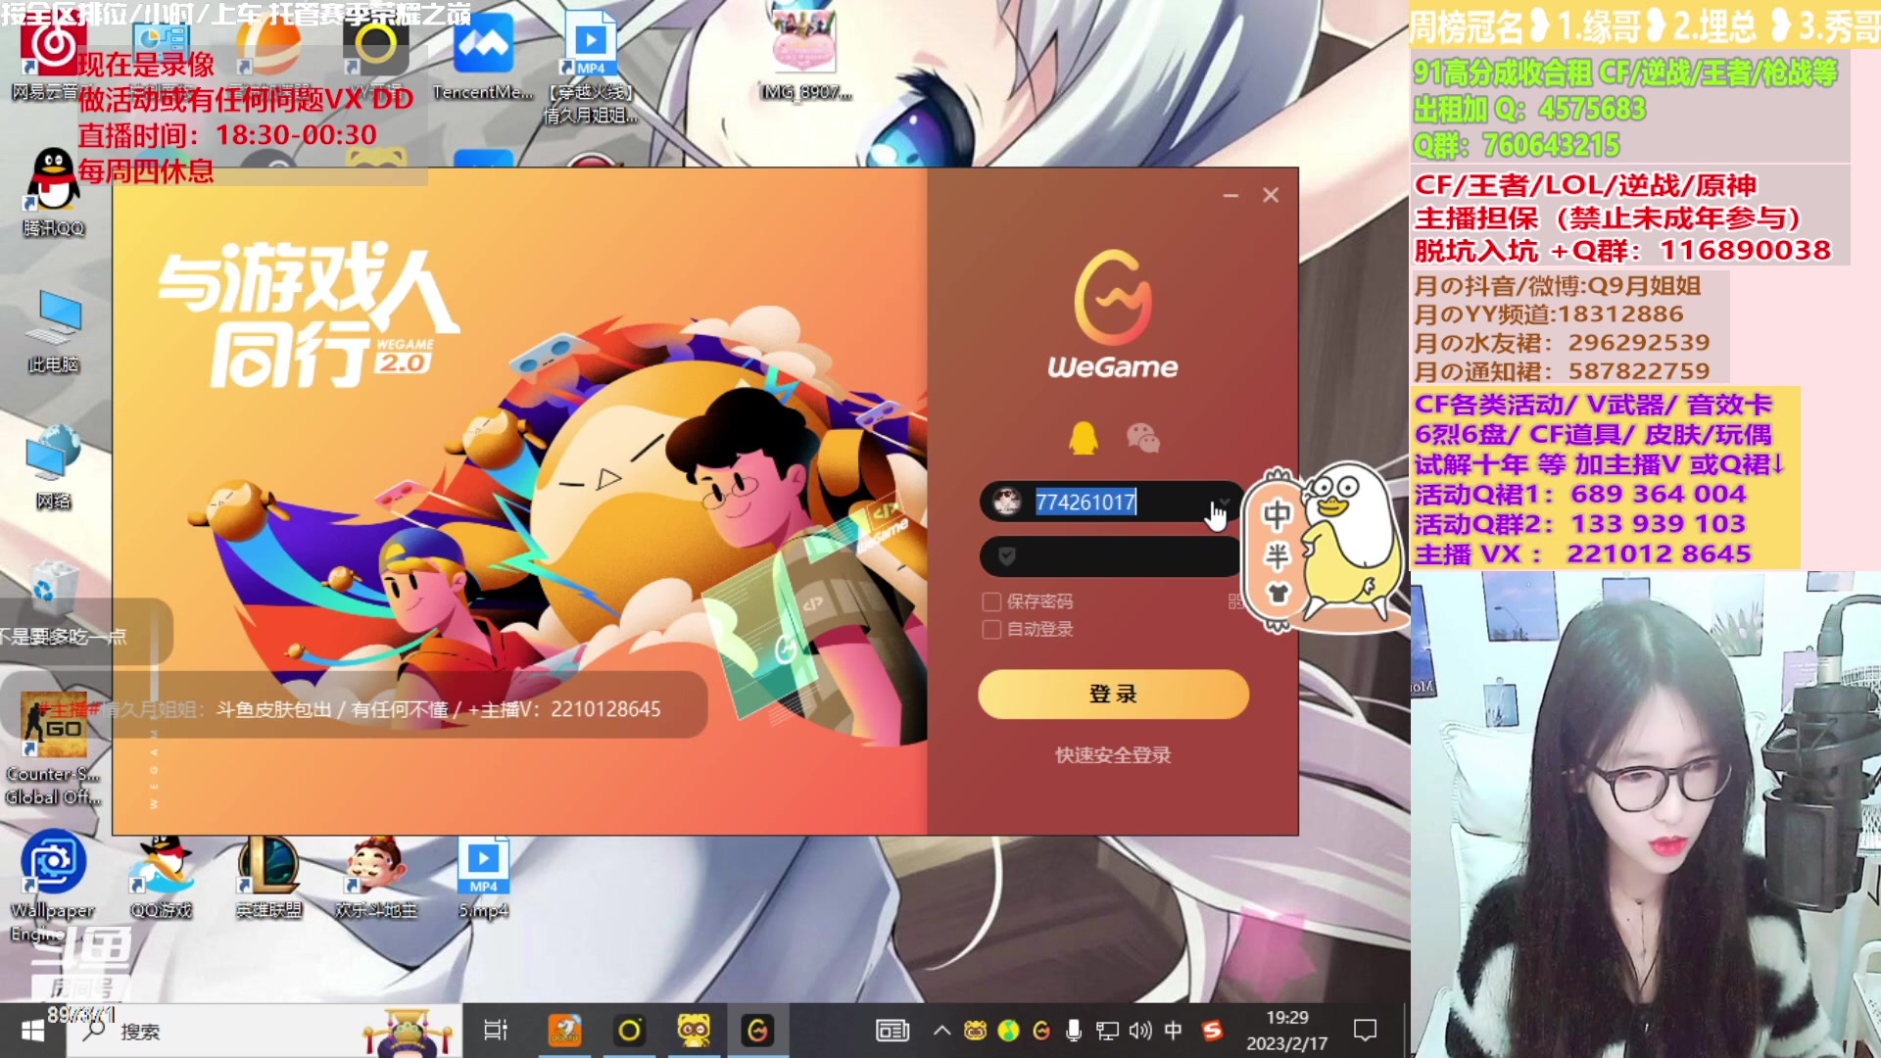Open the notification center icon
1881x1058 pixels.
pos(1365,1031)
